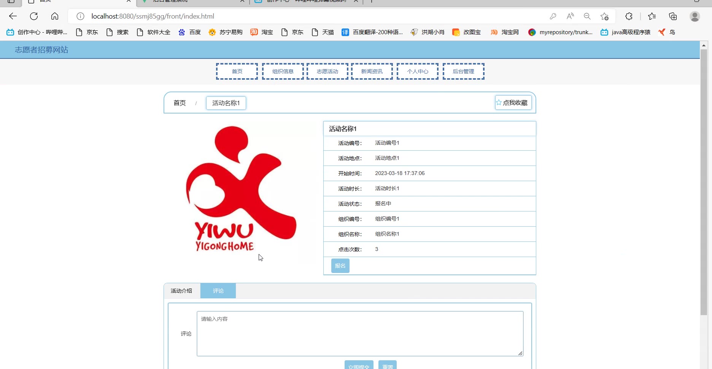Open the 天猫 bookmark
This screenshot has height=369, width=712.
coord(323,32)
